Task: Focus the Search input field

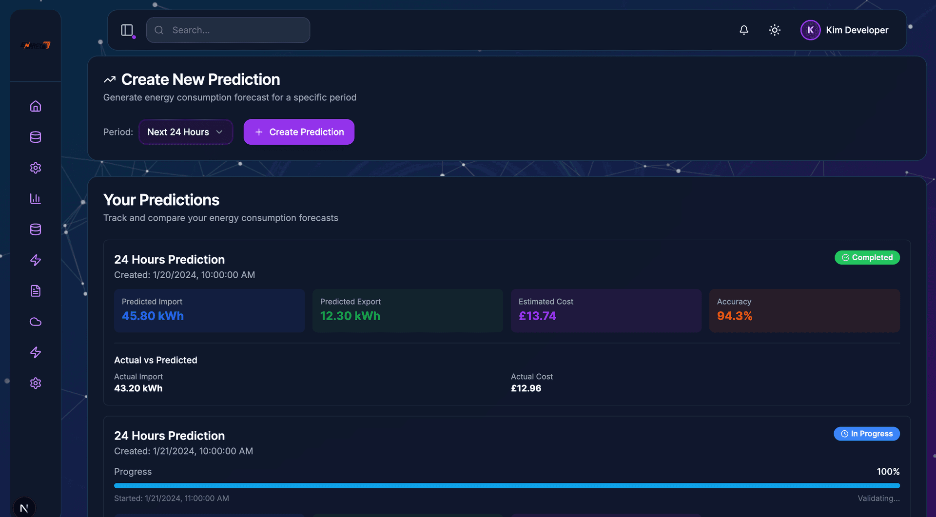Action: click(x=228, y=30)
